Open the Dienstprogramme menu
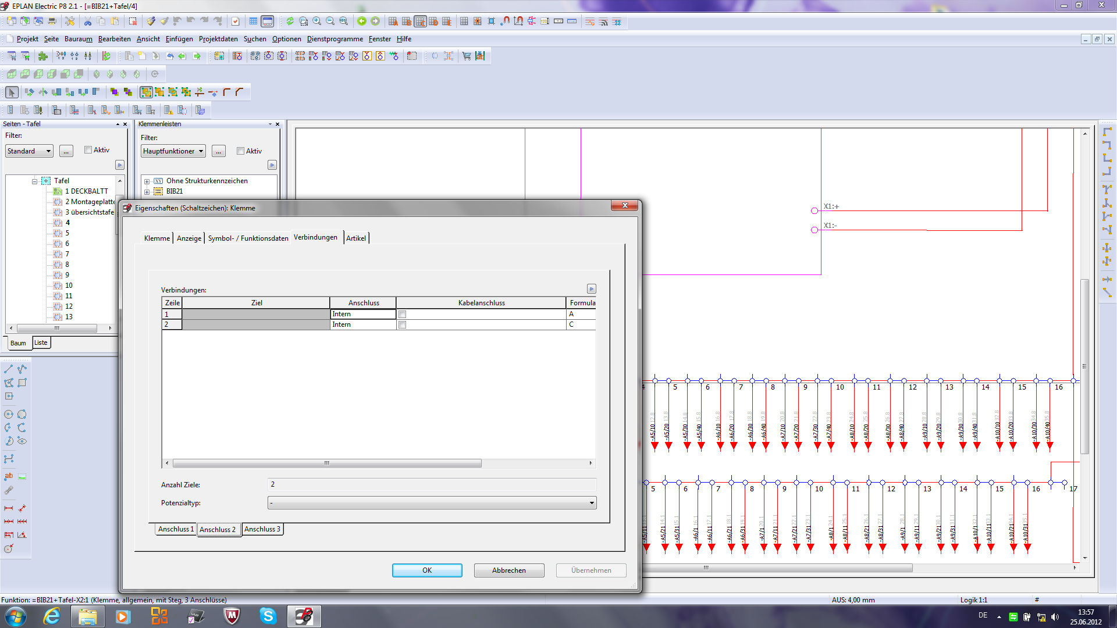The height and width of the screenshot is (628, 1117). point(335,39)
